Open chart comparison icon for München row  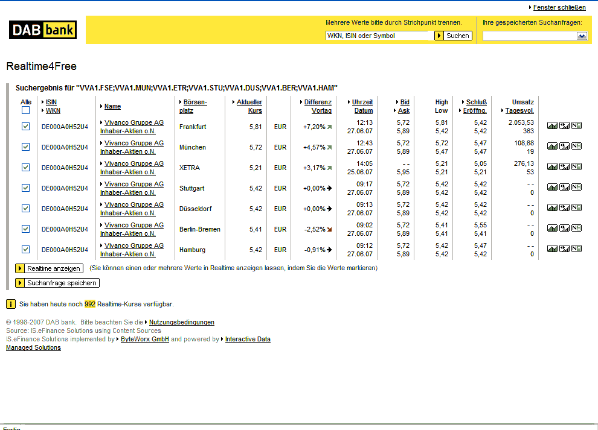[564, 147]
